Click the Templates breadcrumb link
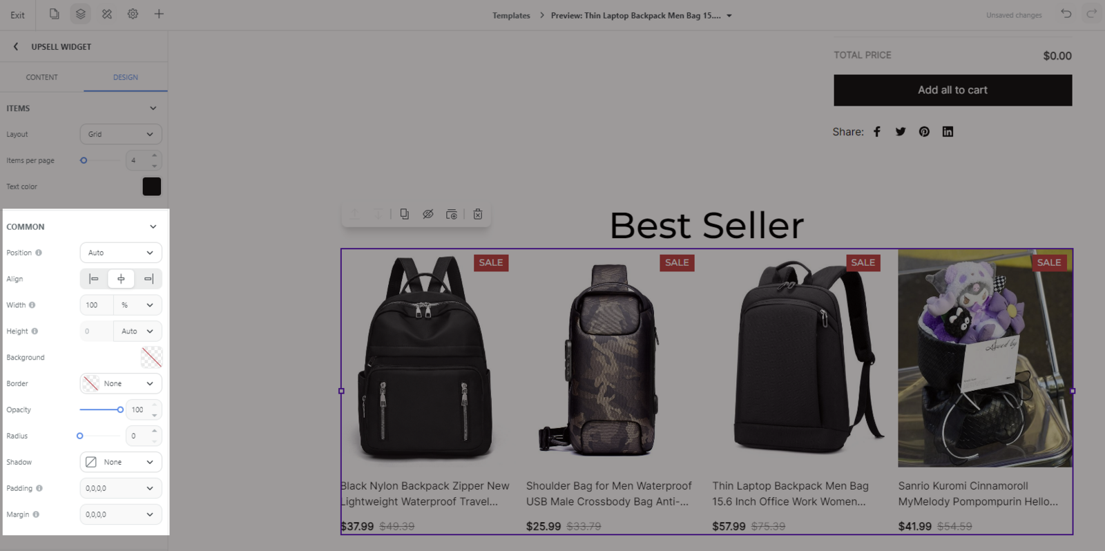This screenshot has width=1105, height=551. pyautogui.click(x=511, y=15)
